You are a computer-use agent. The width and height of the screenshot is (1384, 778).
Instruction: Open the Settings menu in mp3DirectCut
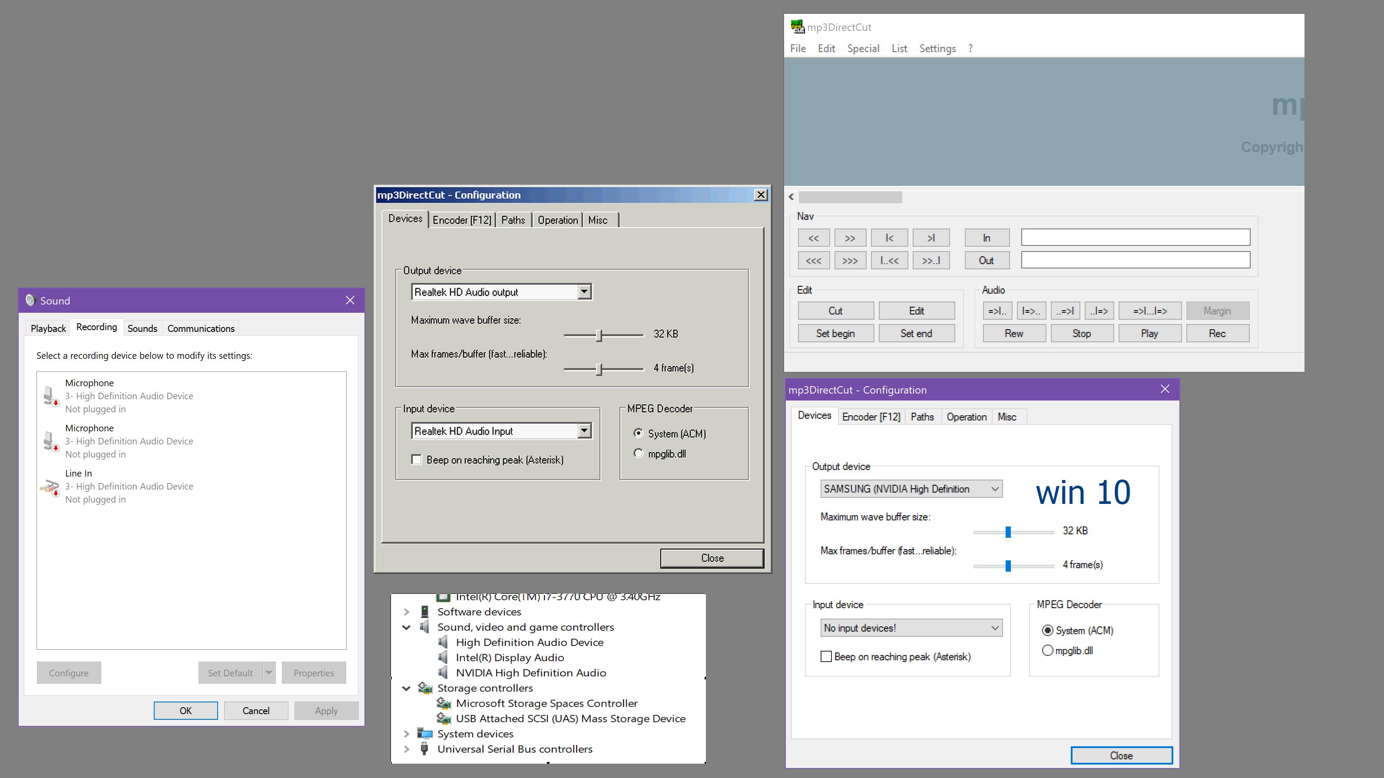[937, 48]
